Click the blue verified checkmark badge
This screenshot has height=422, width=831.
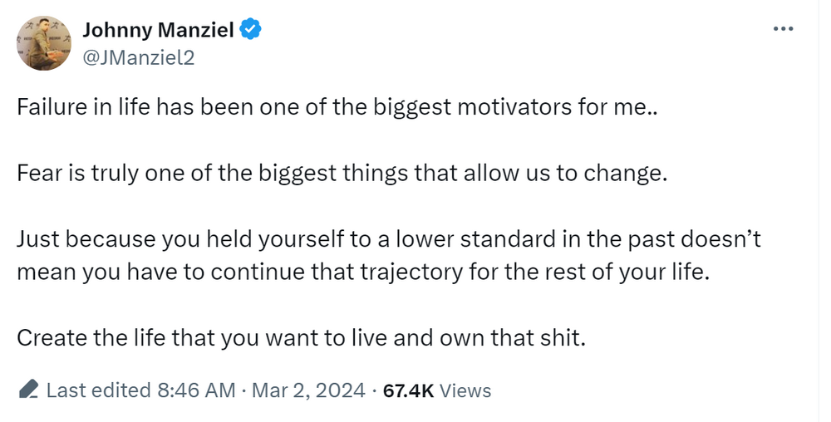click(x=251, y=31)
